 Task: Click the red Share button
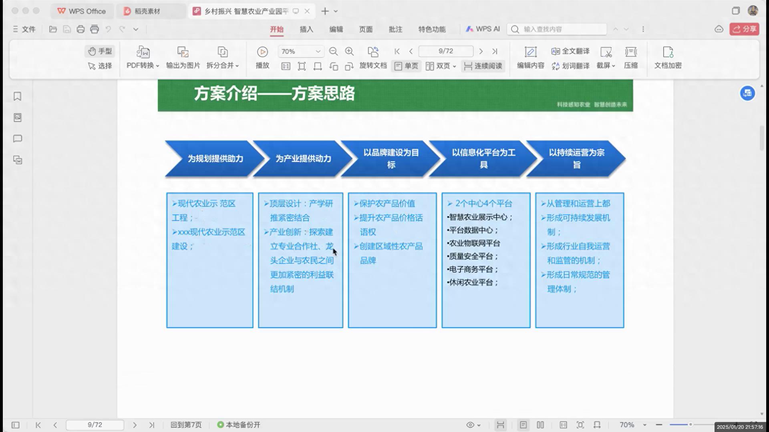tap(744, 29)
